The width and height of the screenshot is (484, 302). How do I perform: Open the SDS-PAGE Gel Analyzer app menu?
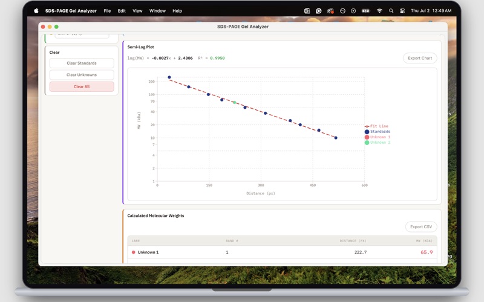[71, 11]
